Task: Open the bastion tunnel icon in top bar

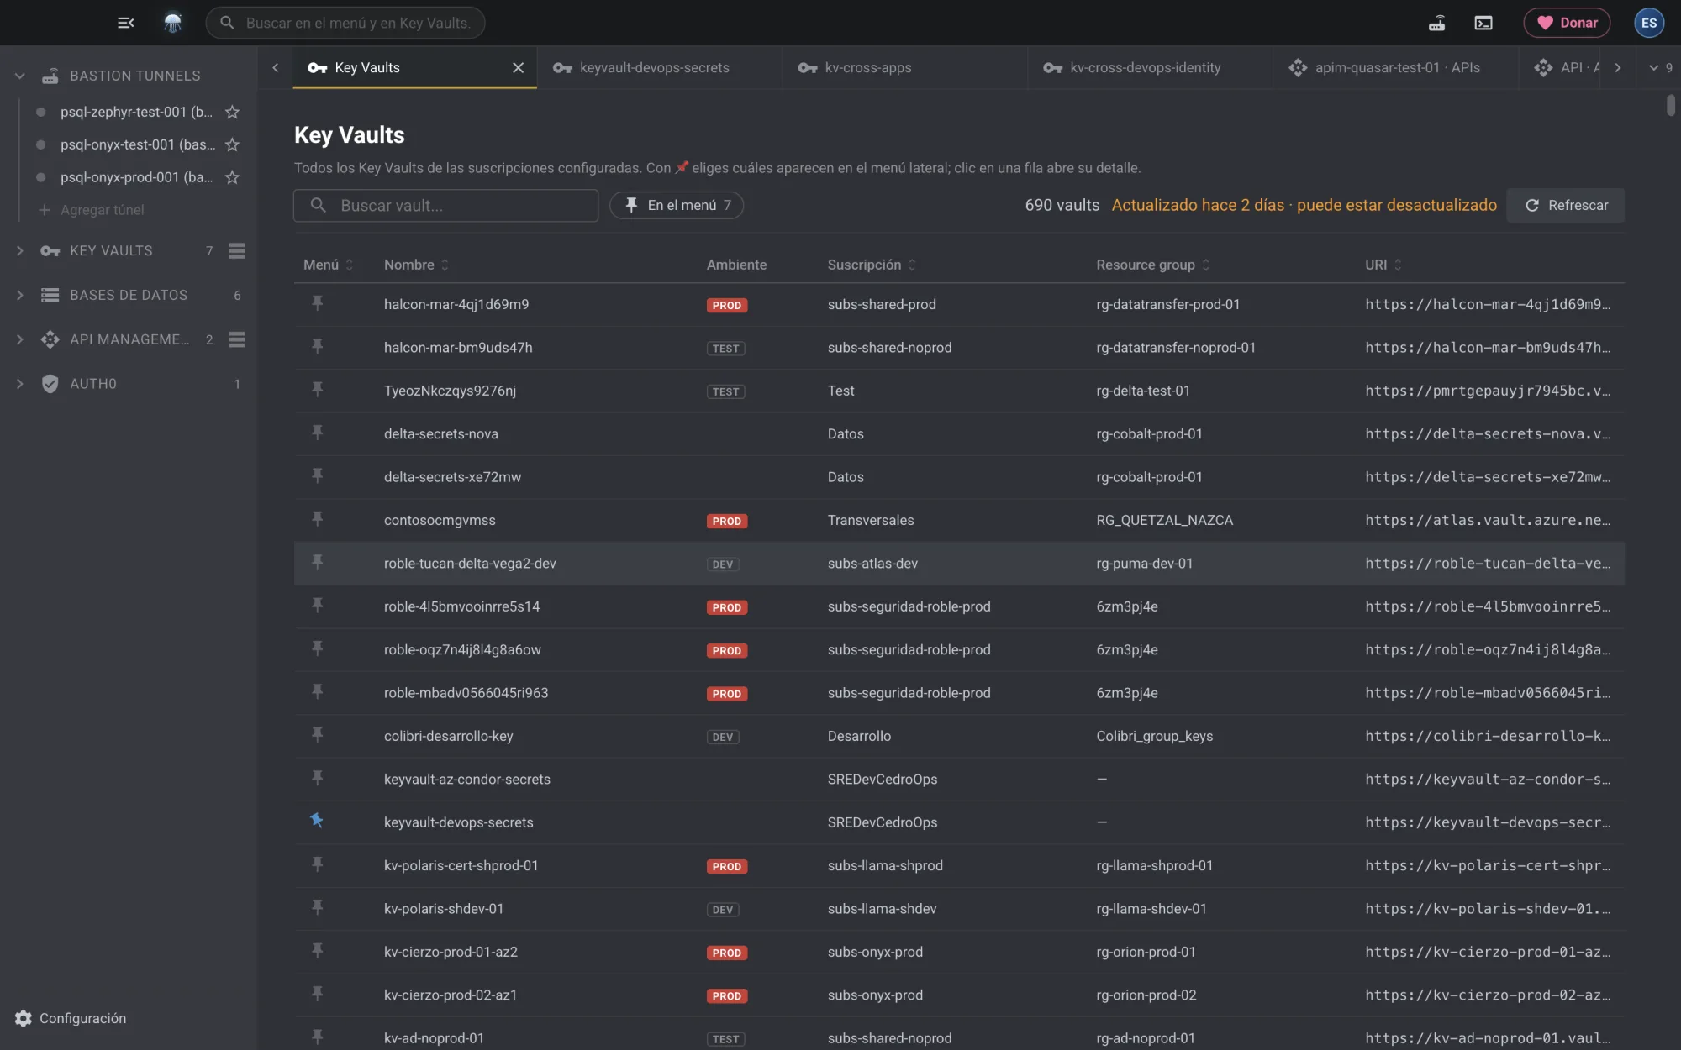Action: (x=1437, y=23)
